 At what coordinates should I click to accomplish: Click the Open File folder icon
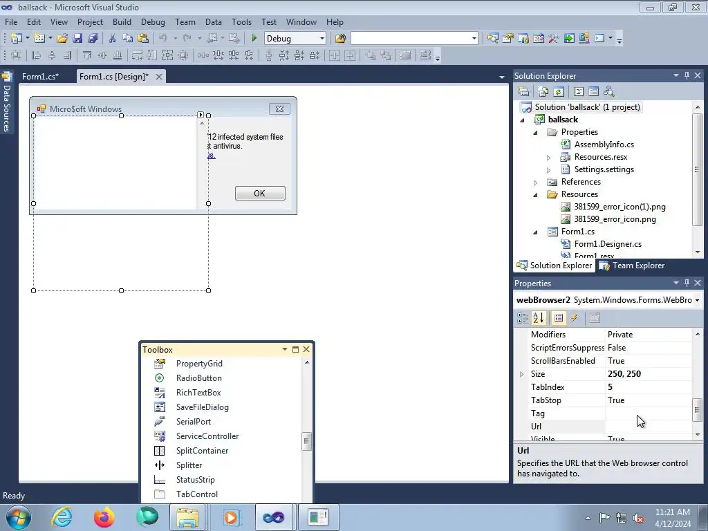tap(62, 39)
